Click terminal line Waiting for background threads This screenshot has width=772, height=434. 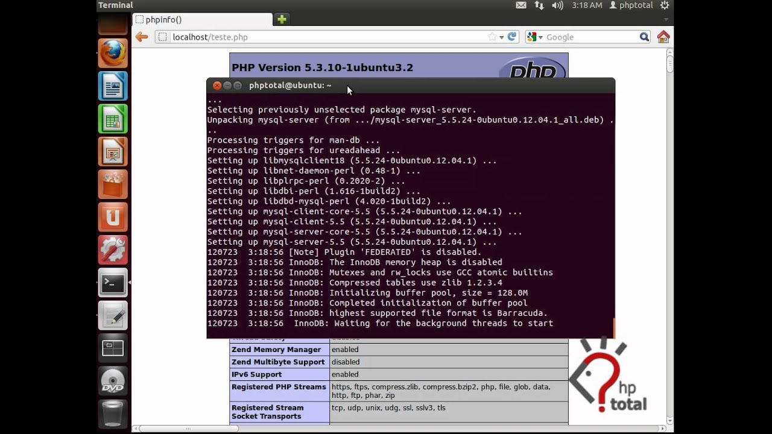click(x=380, y=323)
